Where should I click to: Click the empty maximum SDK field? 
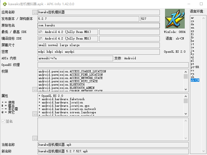pyautogui.click(x=130, y=32)
